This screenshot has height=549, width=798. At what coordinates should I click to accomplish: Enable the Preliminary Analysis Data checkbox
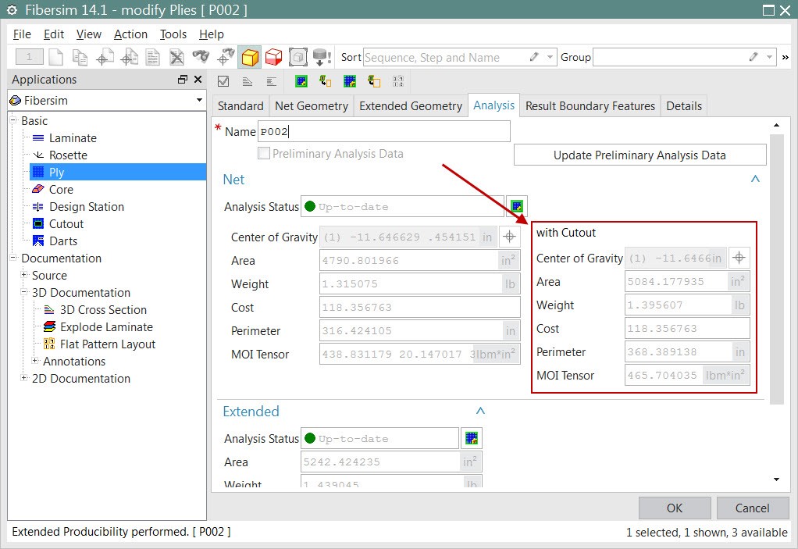(x=264, y=154)
